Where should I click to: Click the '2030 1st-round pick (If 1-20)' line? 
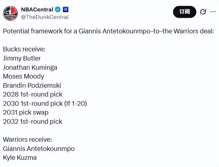click(x=45, y=103)
